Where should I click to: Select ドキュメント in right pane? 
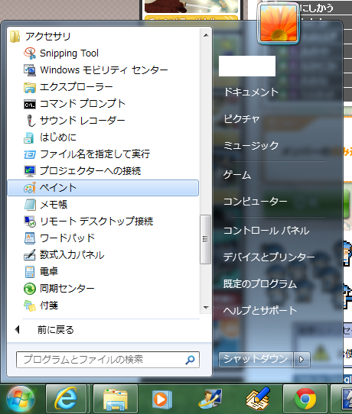(x=251, y=92)
